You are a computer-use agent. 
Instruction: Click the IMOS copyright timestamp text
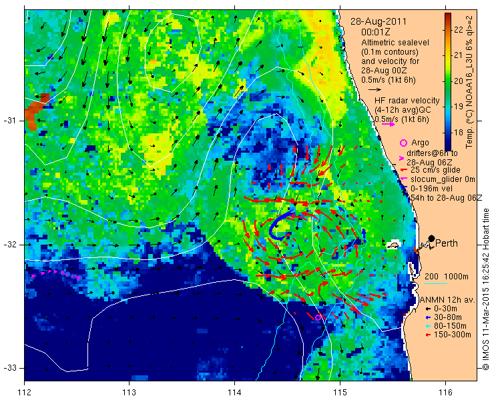pyautogui.click(x=486, y=289)
